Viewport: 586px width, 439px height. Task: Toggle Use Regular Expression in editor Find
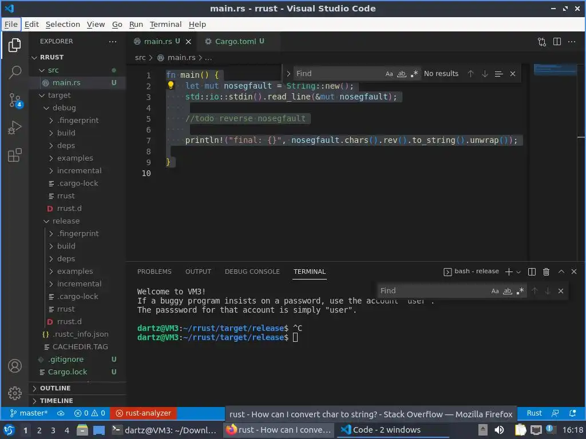coord(414,74)
